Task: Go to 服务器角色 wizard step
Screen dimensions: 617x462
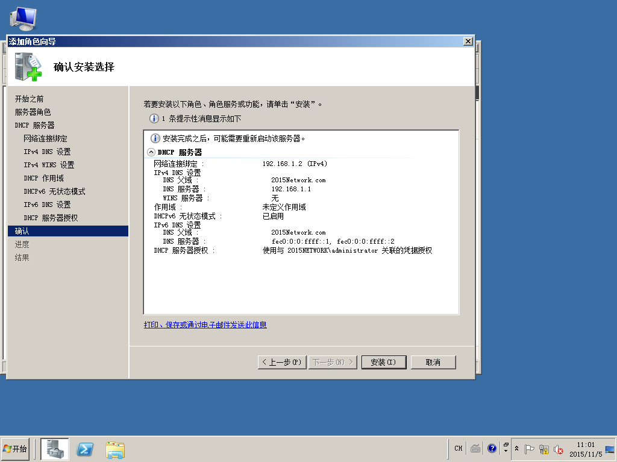Action: click(x=33, y=112)
